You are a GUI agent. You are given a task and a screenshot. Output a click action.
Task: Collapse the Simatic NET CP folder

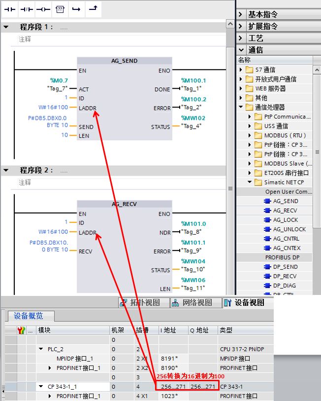coord(250,182)
